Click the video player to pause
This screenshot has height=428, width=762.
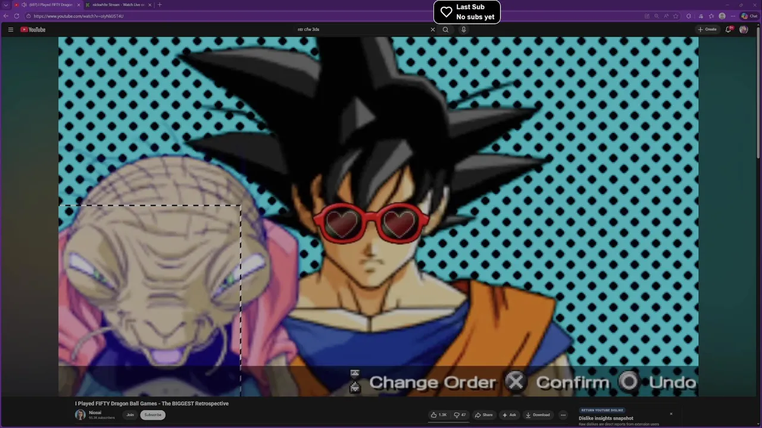pyautogui.click(x=378, y=216)
